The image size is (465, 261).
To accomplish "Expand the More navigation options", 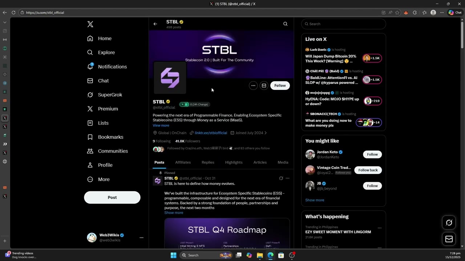I will click(98, 179).
